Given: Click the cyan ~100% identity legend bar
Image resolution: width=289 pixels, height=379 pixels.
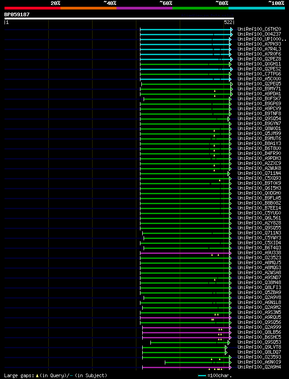Looking at the screenshot, I should click(256, 8).
